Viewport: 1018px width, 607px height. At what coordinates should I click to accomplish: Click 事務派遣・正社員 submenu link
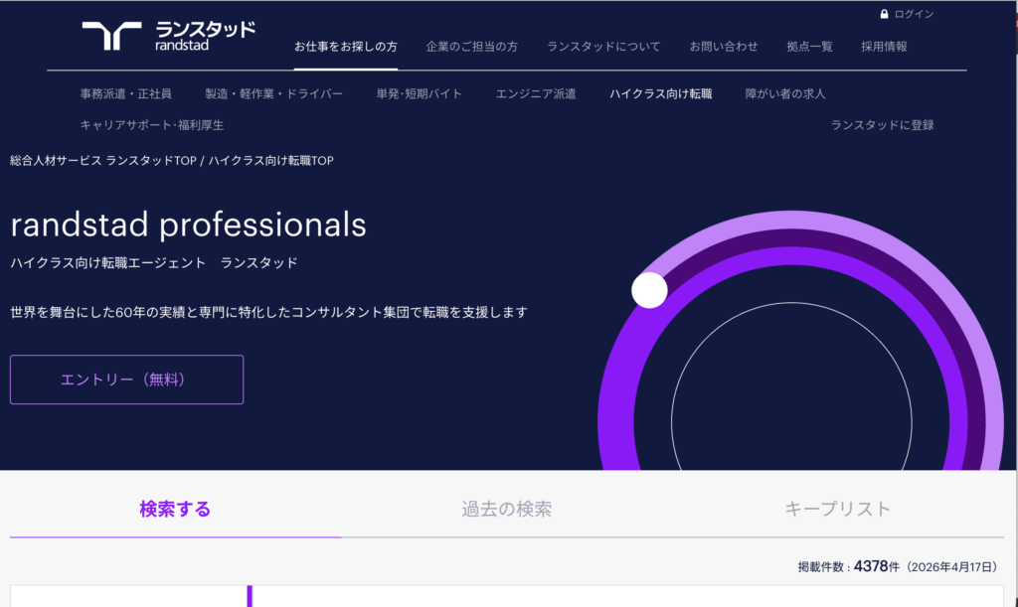coord(126,94)
